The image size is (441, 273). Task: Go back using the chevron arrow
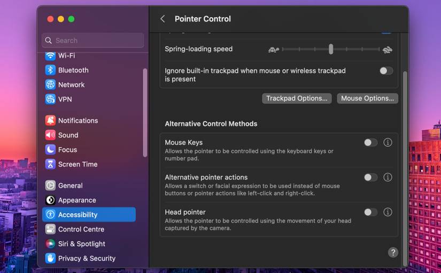(163, 19)
